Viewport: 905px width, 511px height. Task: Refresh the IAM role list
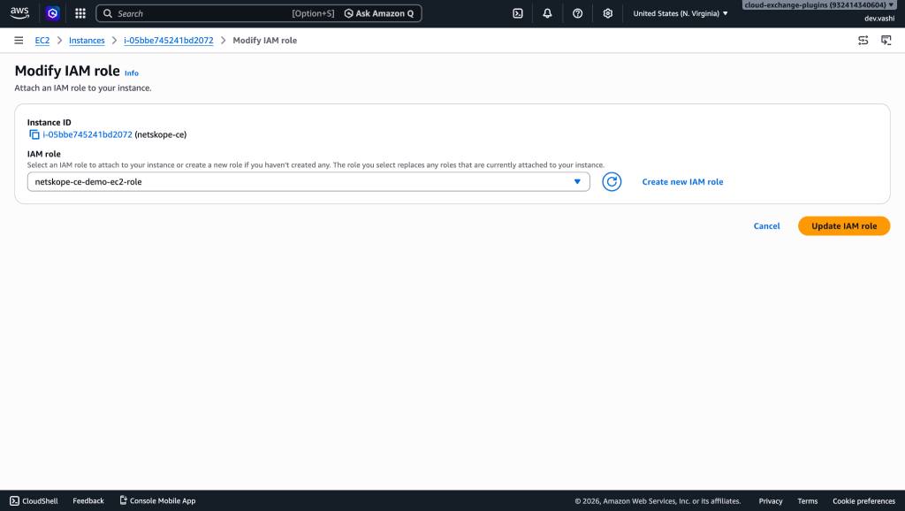click(x=612, y=182)
